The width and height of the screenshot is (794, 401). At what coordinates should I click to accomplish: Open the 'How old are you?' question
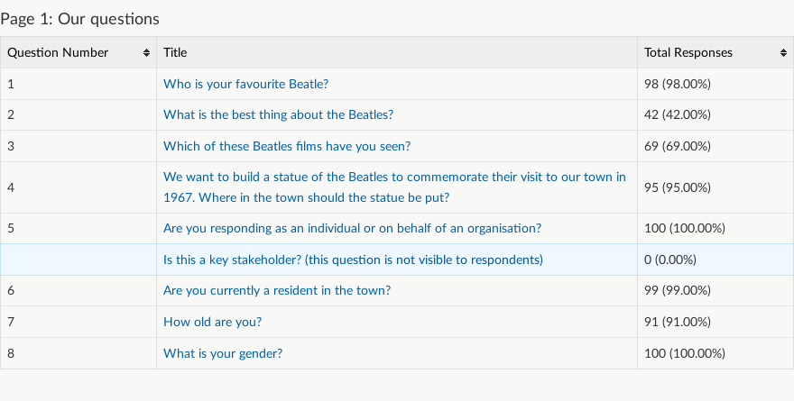[212, 322]
